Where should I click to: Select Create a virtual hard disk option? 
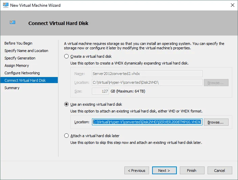[66, 56]
